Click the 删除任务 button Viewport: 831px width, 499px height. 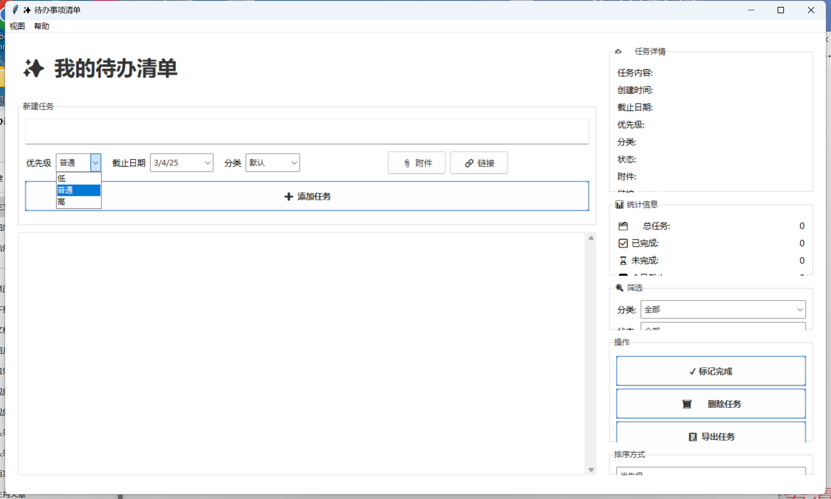tap(711, 404)
